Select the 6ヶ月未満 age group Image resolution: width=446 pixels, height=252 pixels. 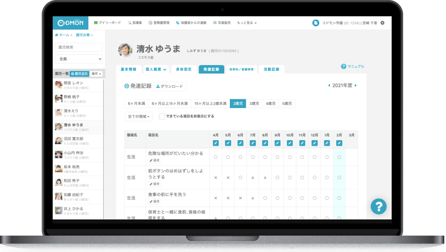coord(136,103)
